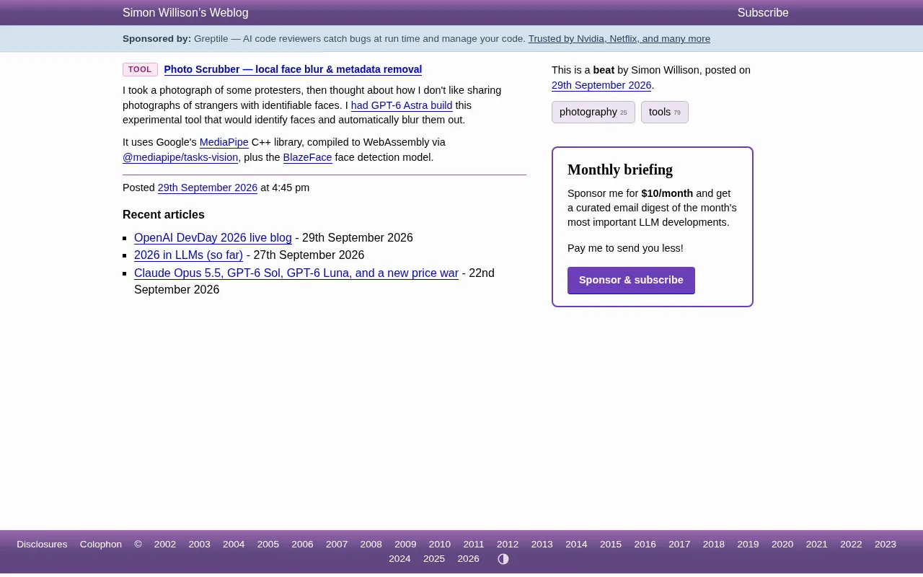Go to 2024 archive in footer
The height and width of the screenshot is (577, 923).
(x=399, y=559)
